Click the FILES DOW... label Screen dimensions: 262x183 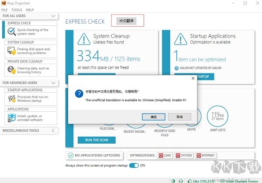coord(107,129)
